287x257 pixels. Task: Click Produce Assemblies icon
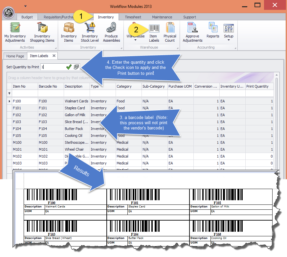(x=111, y=32)
